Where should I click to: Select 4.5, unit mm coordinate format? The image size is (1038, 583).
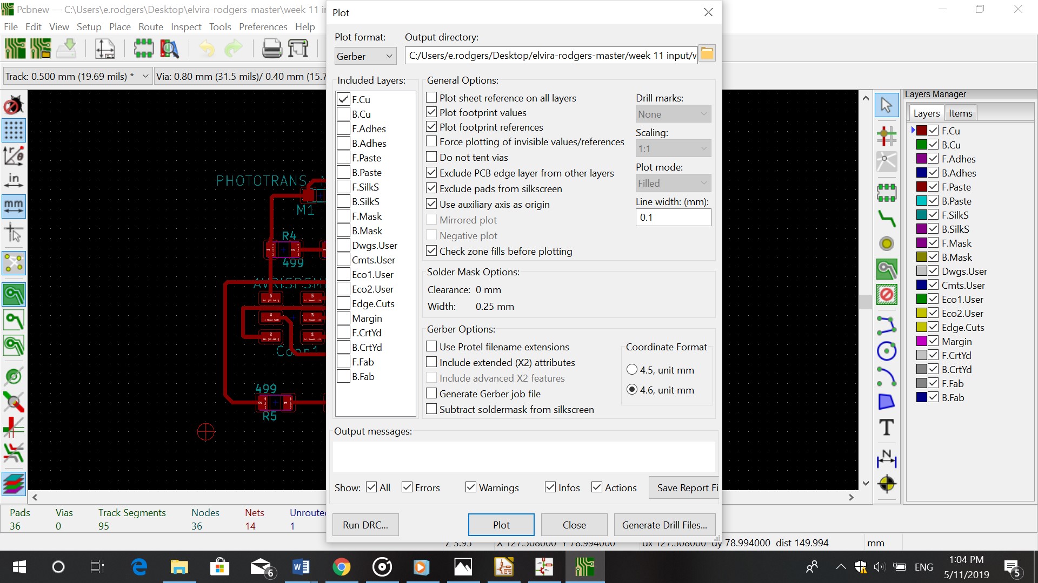pyautogui.click(x=632, y=370)
